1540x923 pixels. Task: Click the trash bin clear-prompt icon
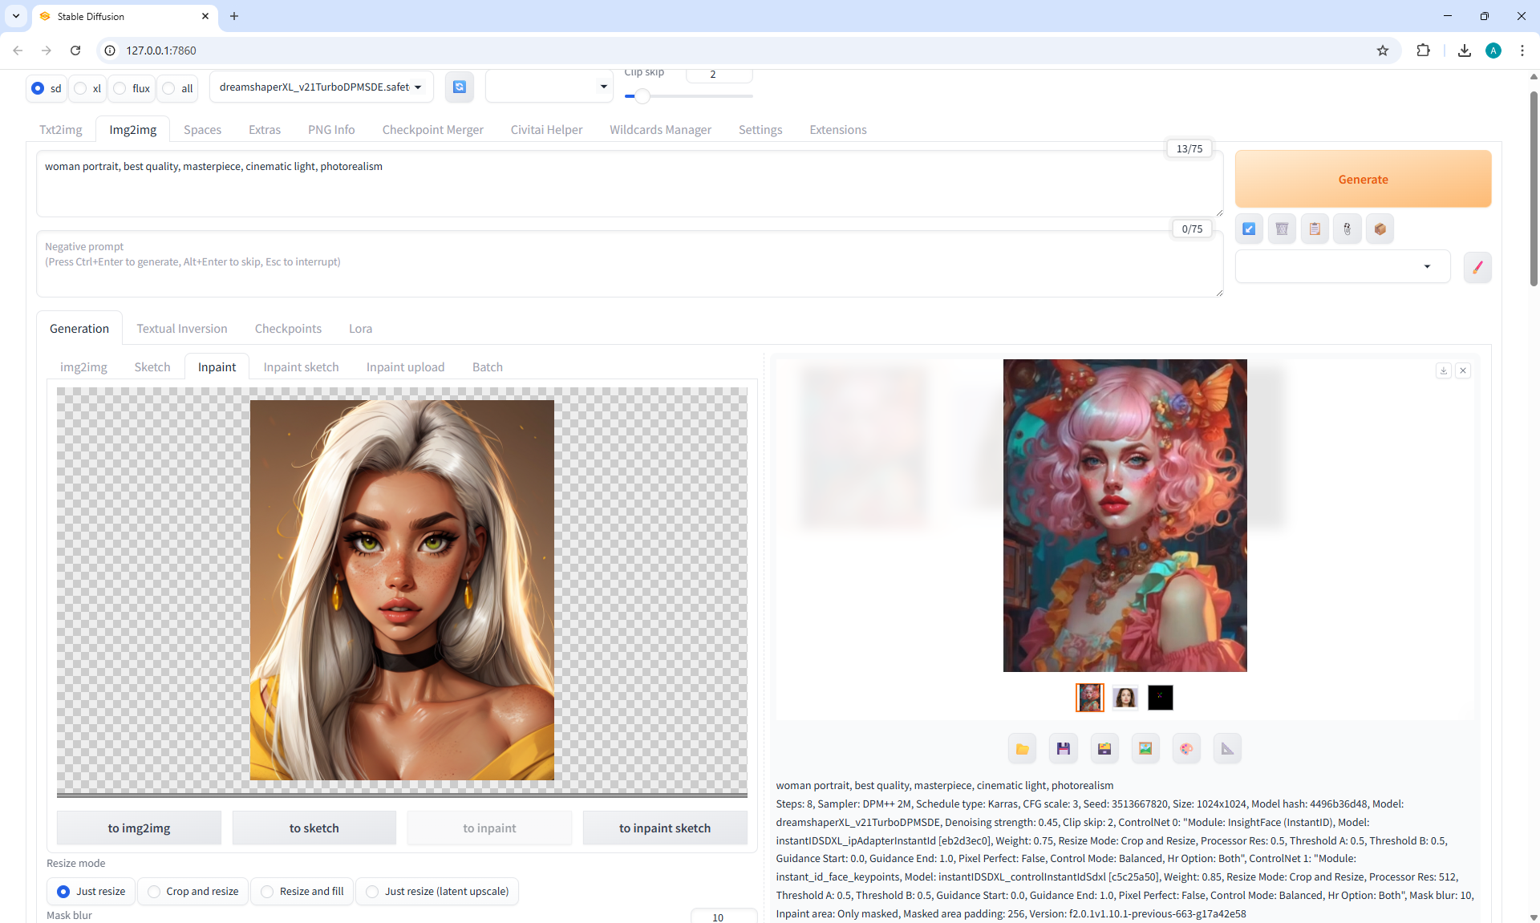1282,229
